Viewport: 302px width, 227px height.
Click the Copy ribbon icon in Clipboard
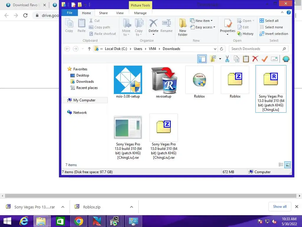[x=69, y=25]
